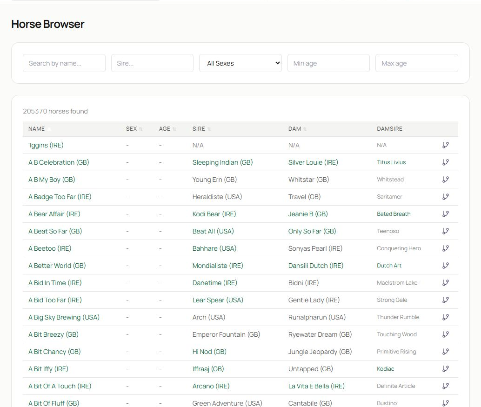
Task: Open horse A Bear Affair (IRE)
Action: point(54,214)
